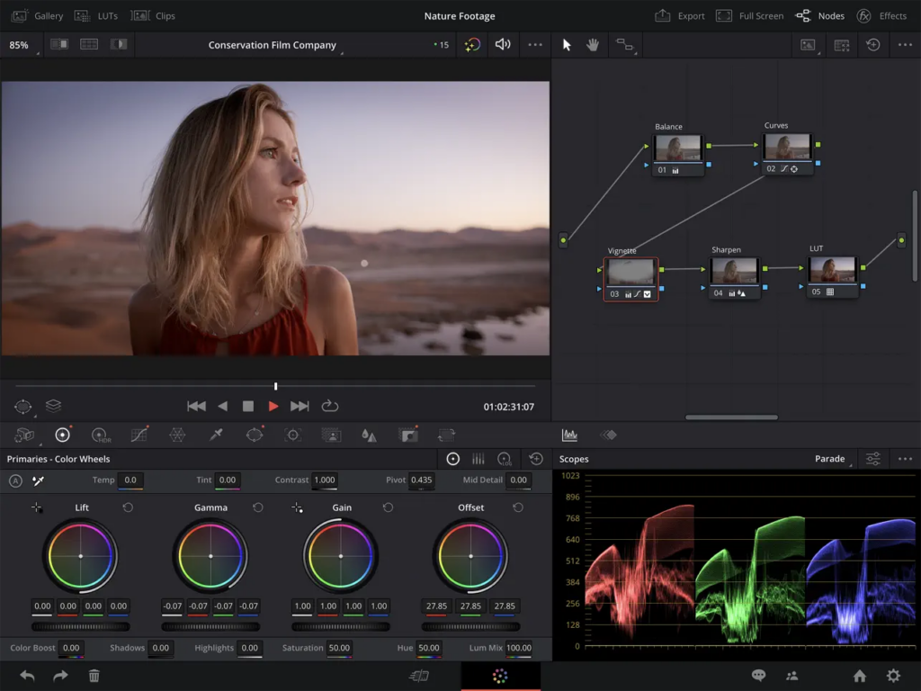Open the Blur palette
Viewport: 921px width, 691px height.
coord(369,435)
